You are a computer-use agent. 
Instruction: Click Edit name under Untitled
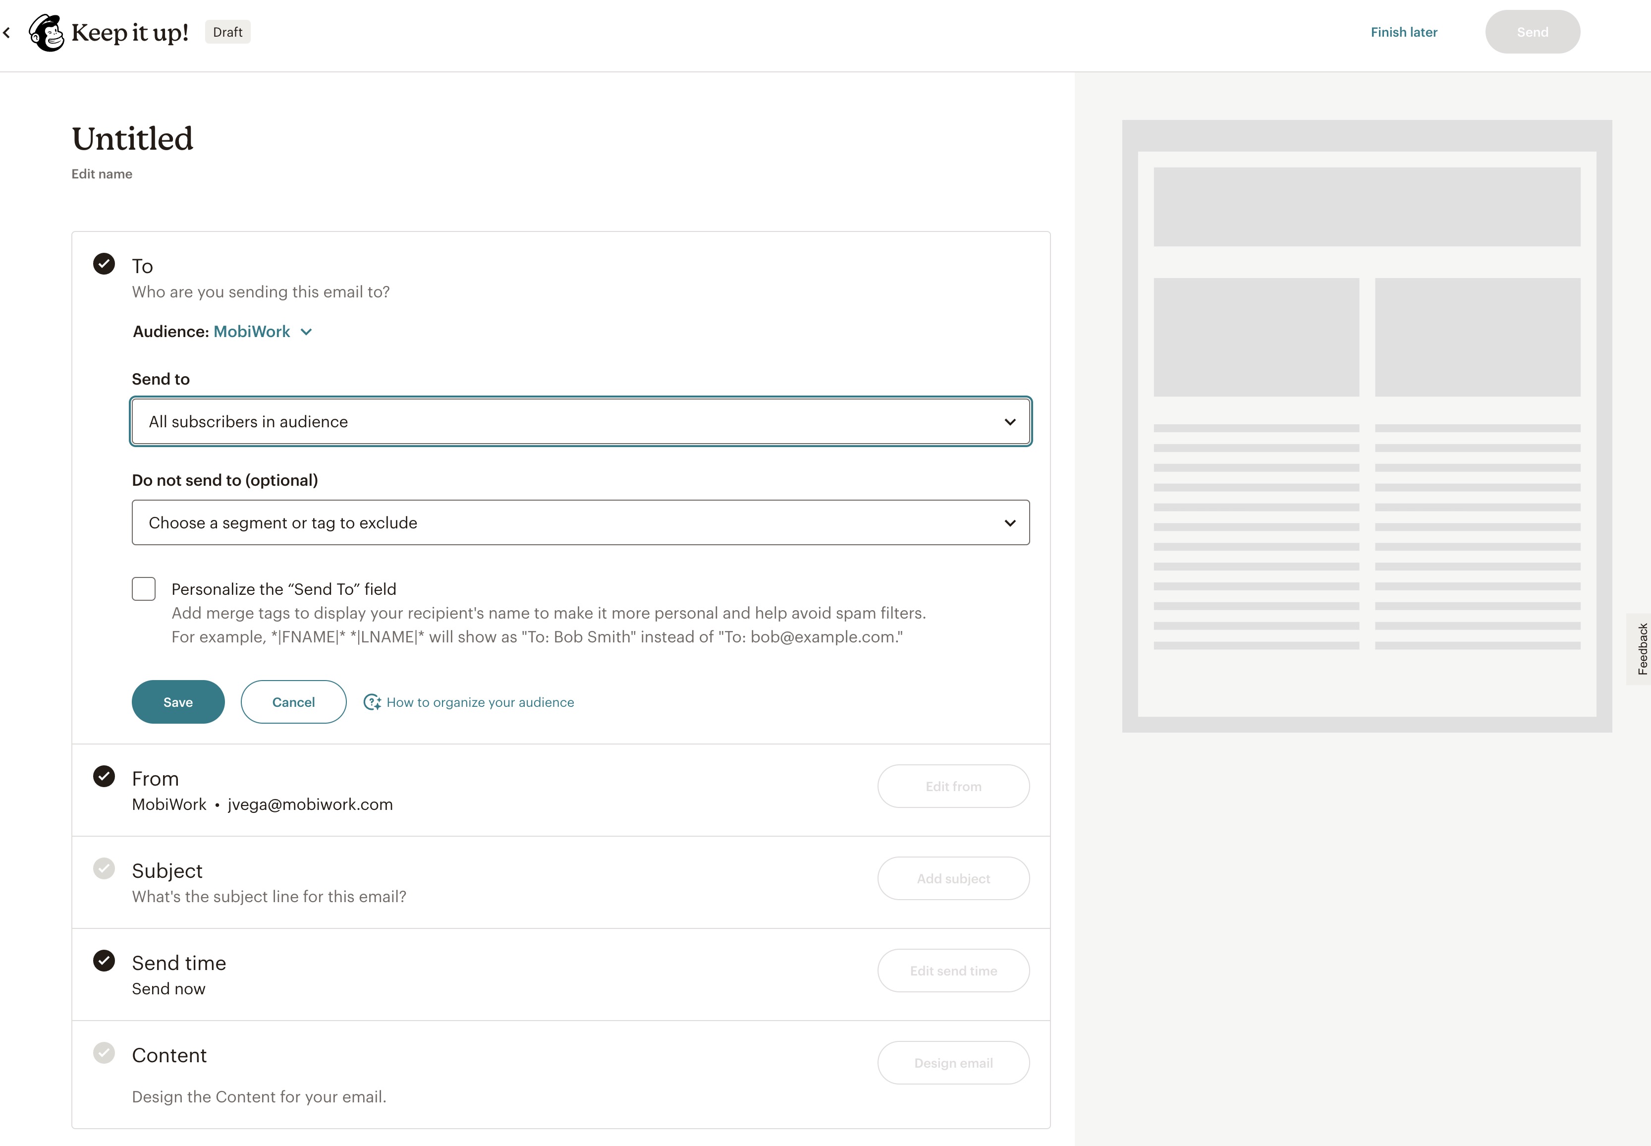pyautogui.click(x=102, y=174)
